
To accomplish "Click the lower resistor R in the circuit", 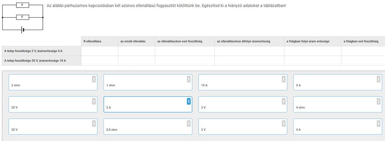I will point(22,17).
